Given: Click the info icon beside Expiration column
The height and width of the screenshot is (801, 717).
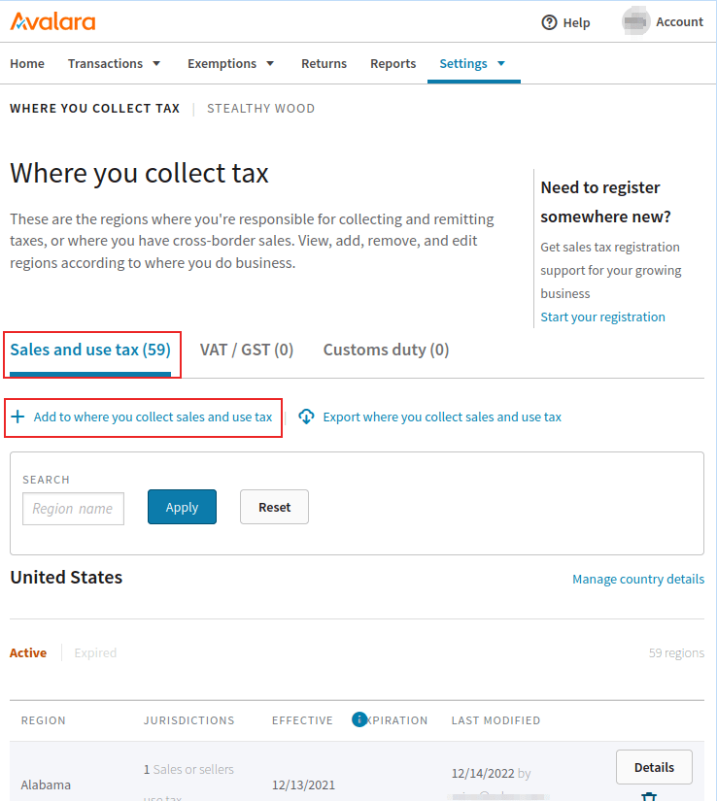Looking at the screenshot, I should 359,720.
